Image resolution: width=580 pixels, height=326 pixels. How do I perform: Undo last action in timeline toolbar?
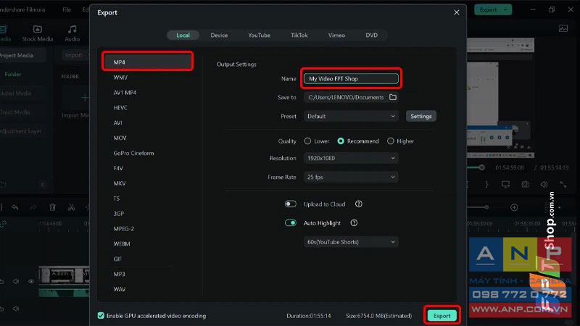point(15,207)
